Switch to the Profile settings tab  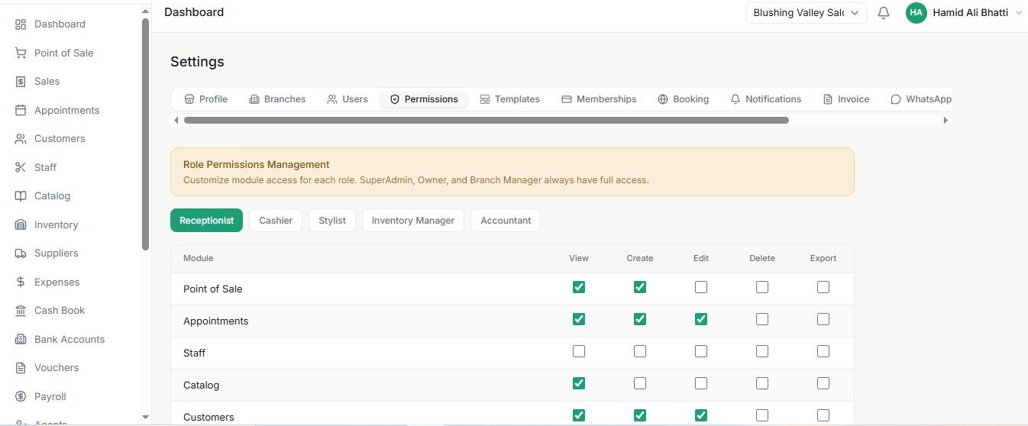tap(206, 99)
